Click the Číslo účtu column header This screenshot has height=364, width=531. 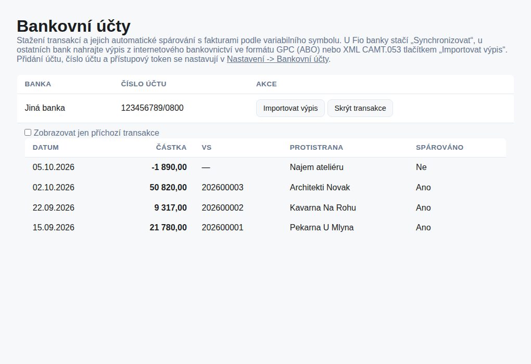[x=144, y=84]
